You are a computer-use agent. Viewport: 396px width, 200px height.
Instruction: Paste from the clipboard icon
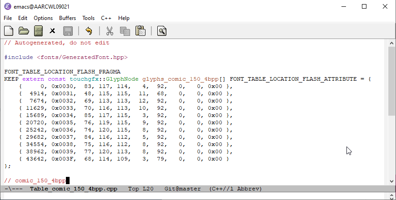(x=140, y=31)
